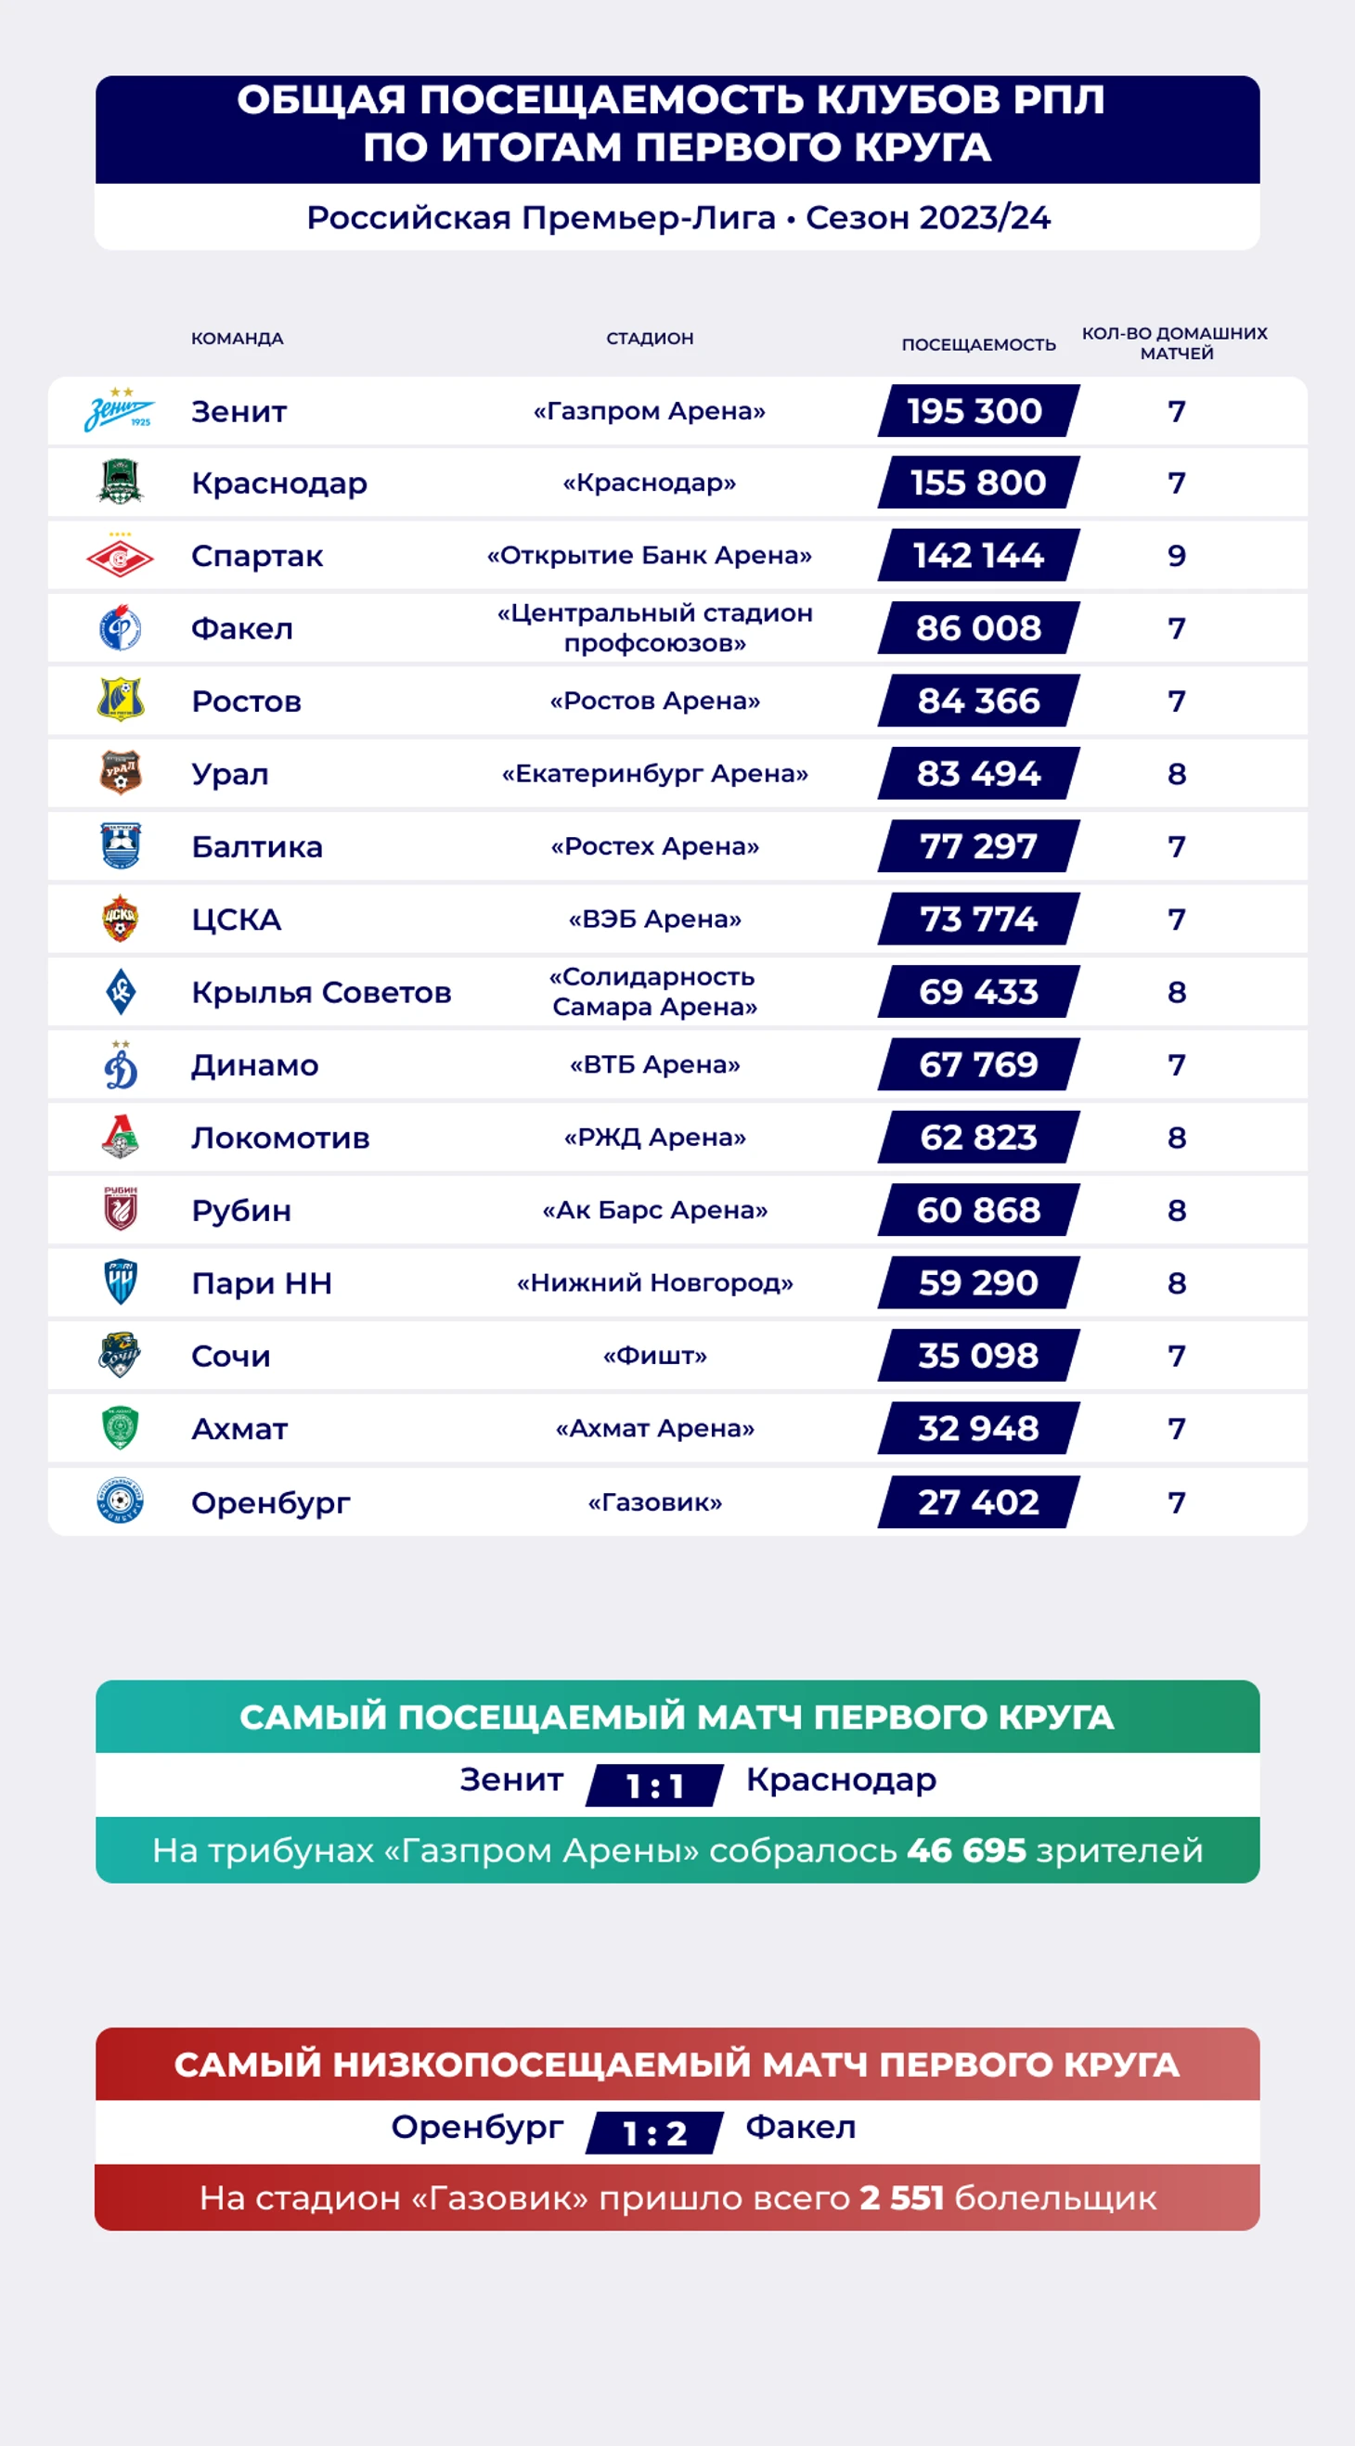The height and width of the screenshot is (2446, 1355).
Task: Click the Спартак attendance badge 142 144
Action: tap(978, 555)
